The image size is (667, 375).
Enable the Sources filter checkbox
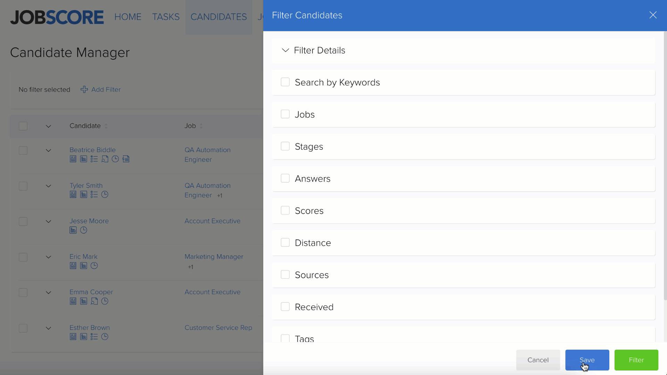[x=286, y=275]
